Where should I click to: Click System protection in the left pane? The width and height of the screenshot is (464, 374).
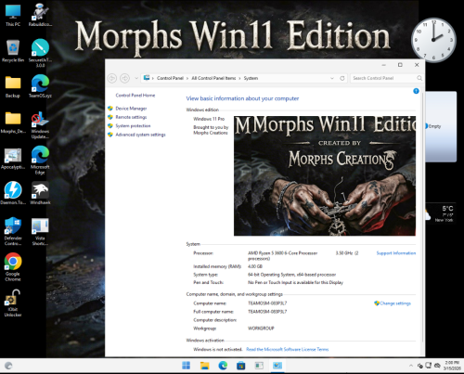tap(133, 126)
